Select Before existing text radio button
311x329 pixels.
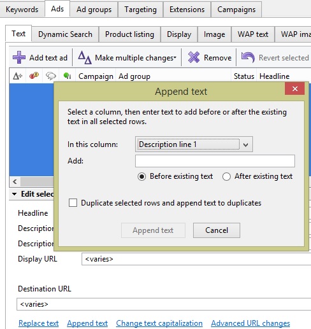pos(141,176)
